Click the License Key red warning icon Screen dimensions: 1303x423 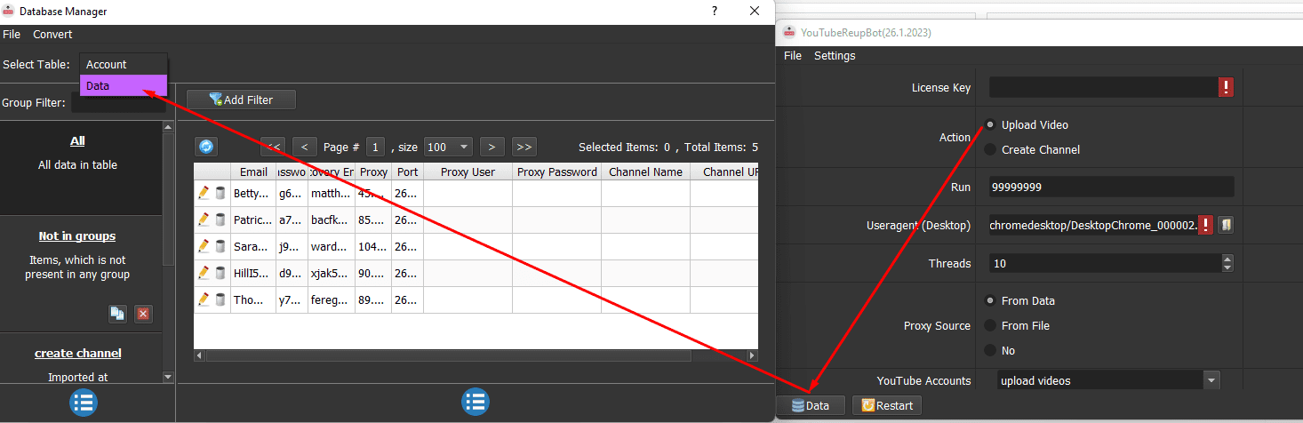click(1227, 87)
